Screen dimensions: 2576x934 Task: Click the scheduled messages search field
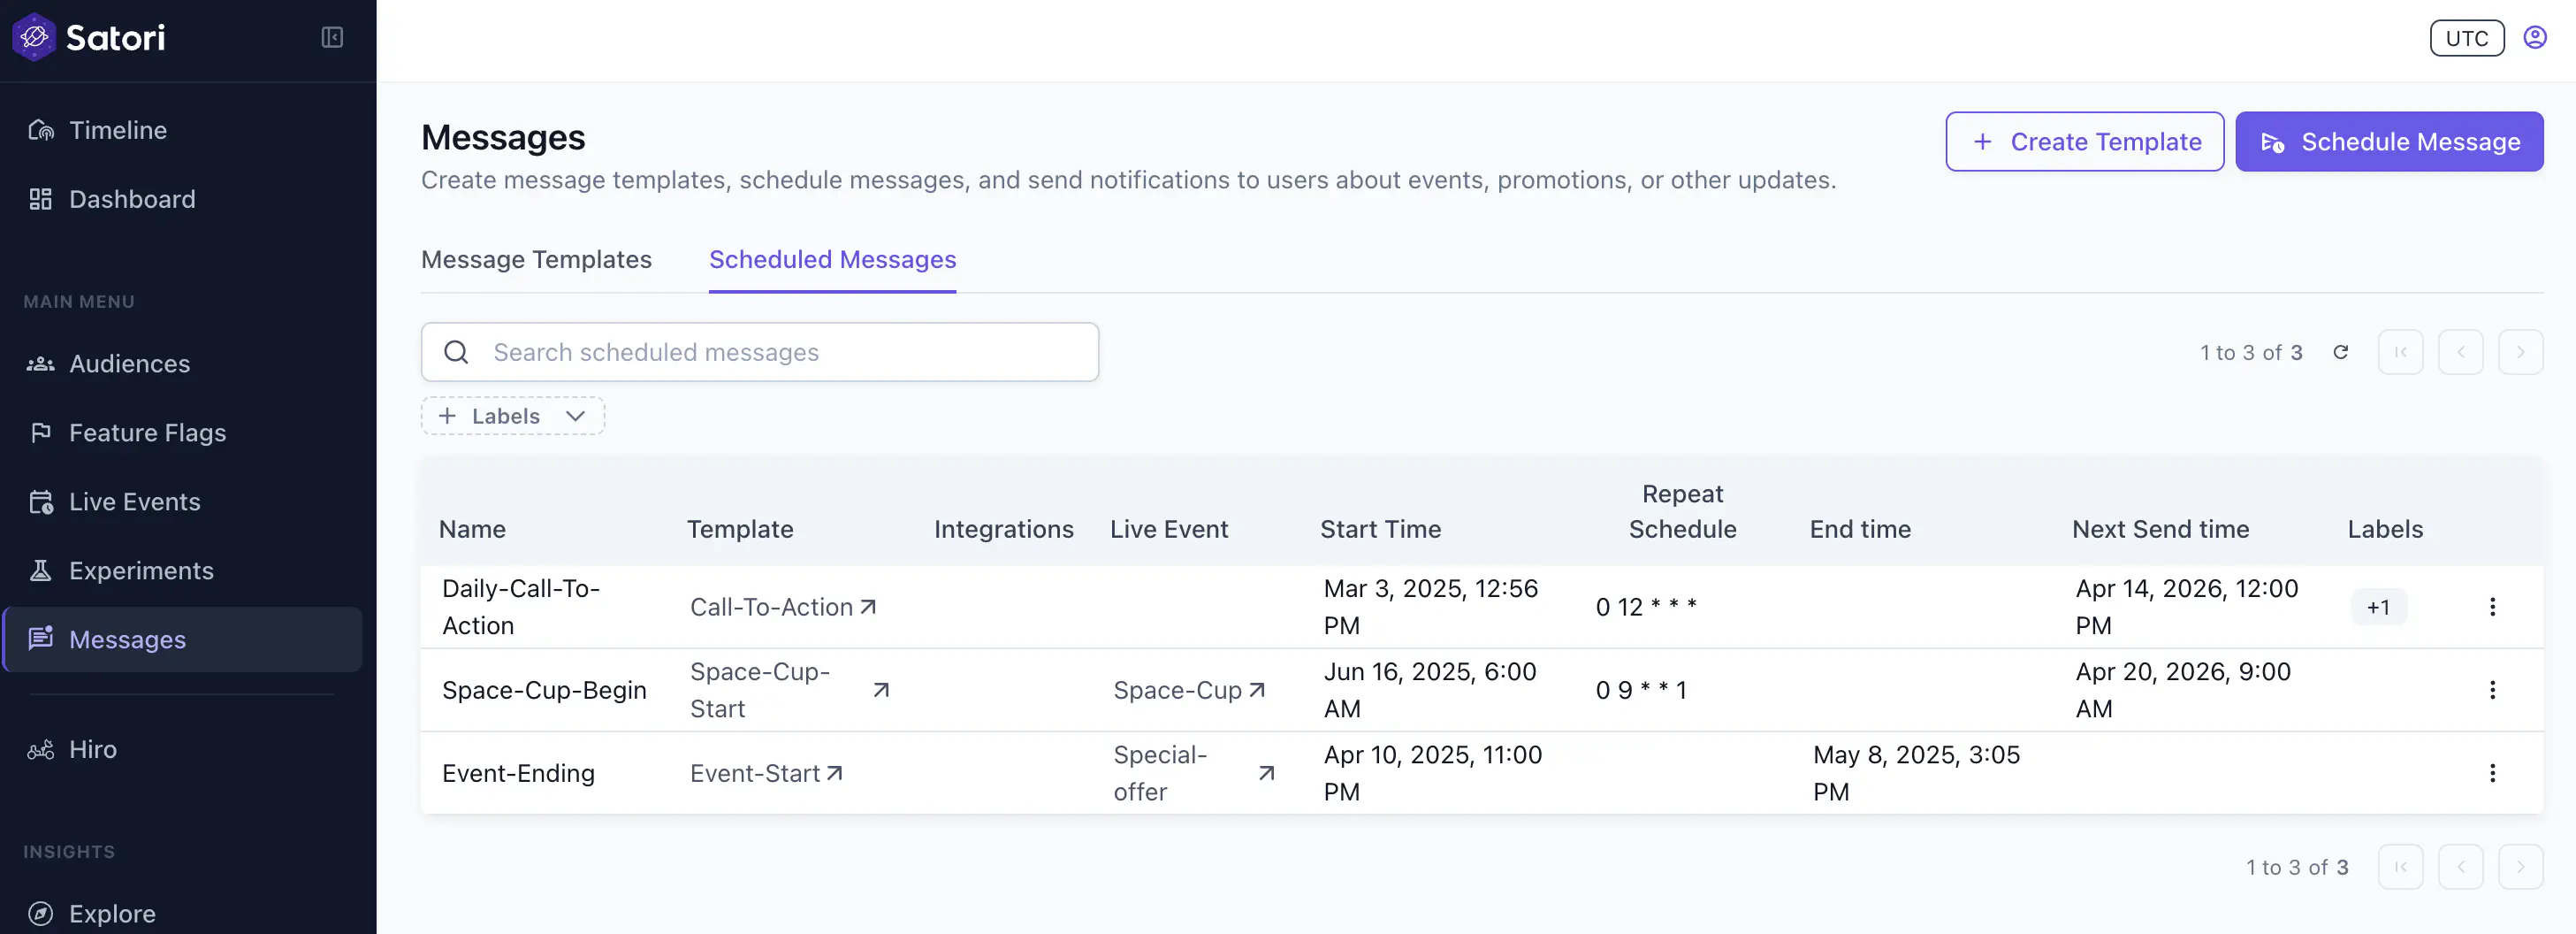pyautogui.click(x=760, y=351)
